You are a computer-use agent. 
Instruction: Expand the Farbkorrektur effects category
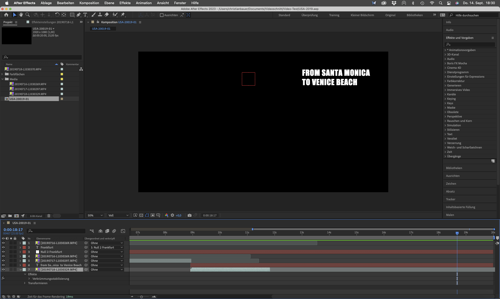445,81
